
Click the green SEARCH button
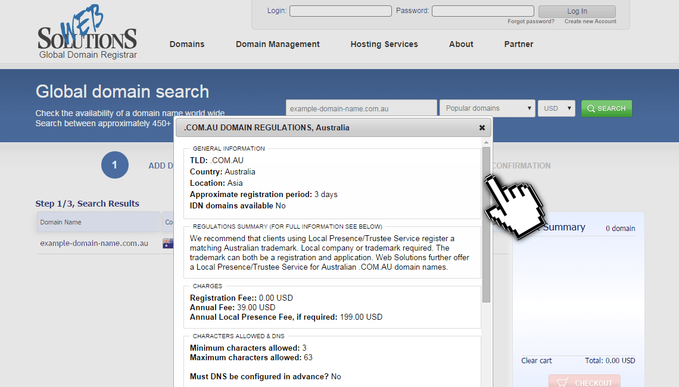[x=606, y=108]
